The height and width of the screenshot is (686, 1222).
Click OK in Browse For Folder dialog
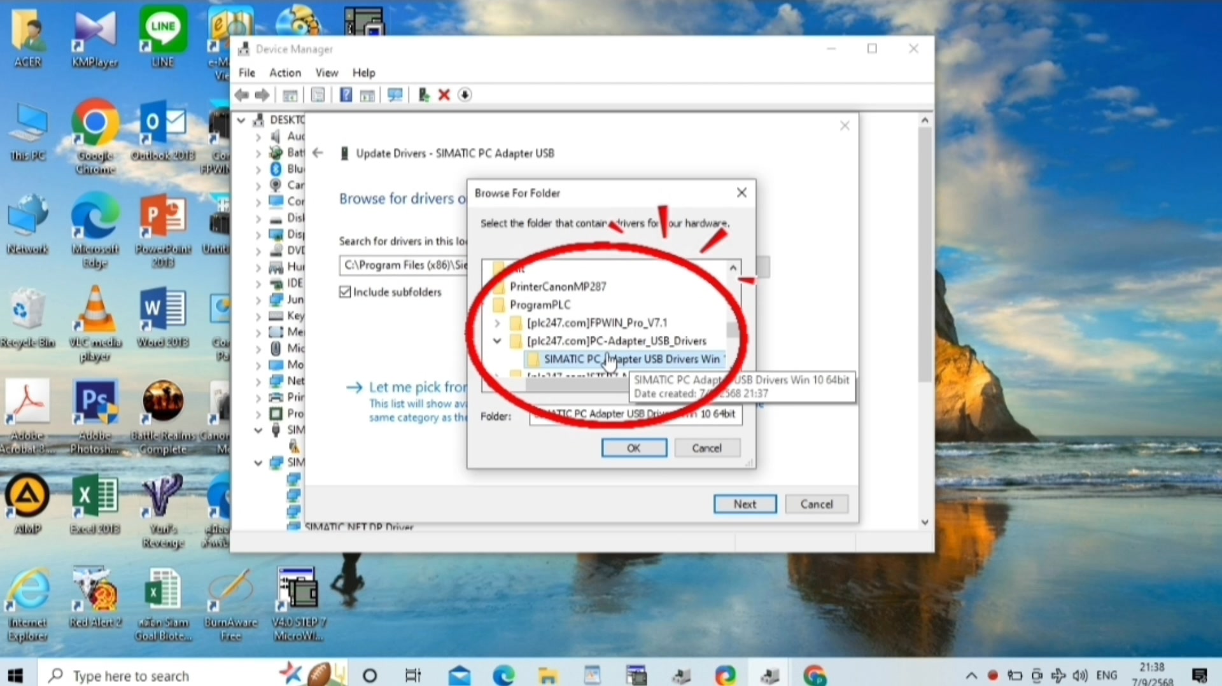(634, 448)
